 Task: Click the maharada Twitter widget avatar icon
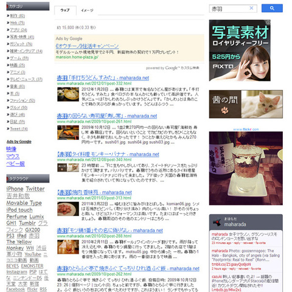[217, 222]
